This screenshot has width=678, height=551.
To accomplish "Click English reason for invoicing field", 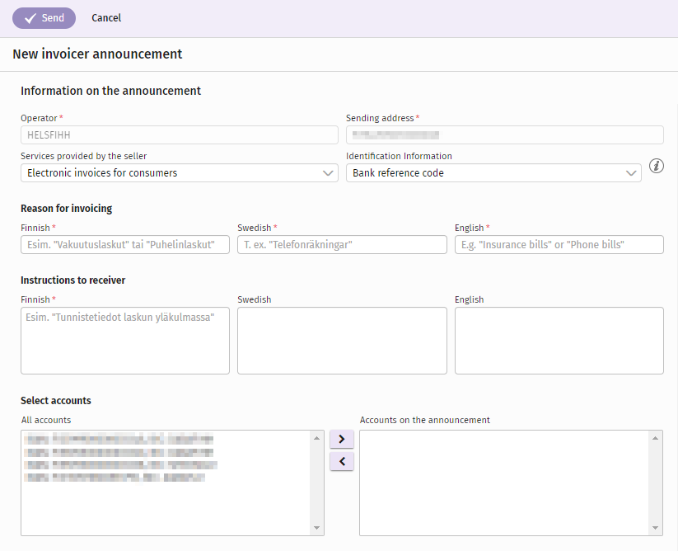I will pos(559,244).
